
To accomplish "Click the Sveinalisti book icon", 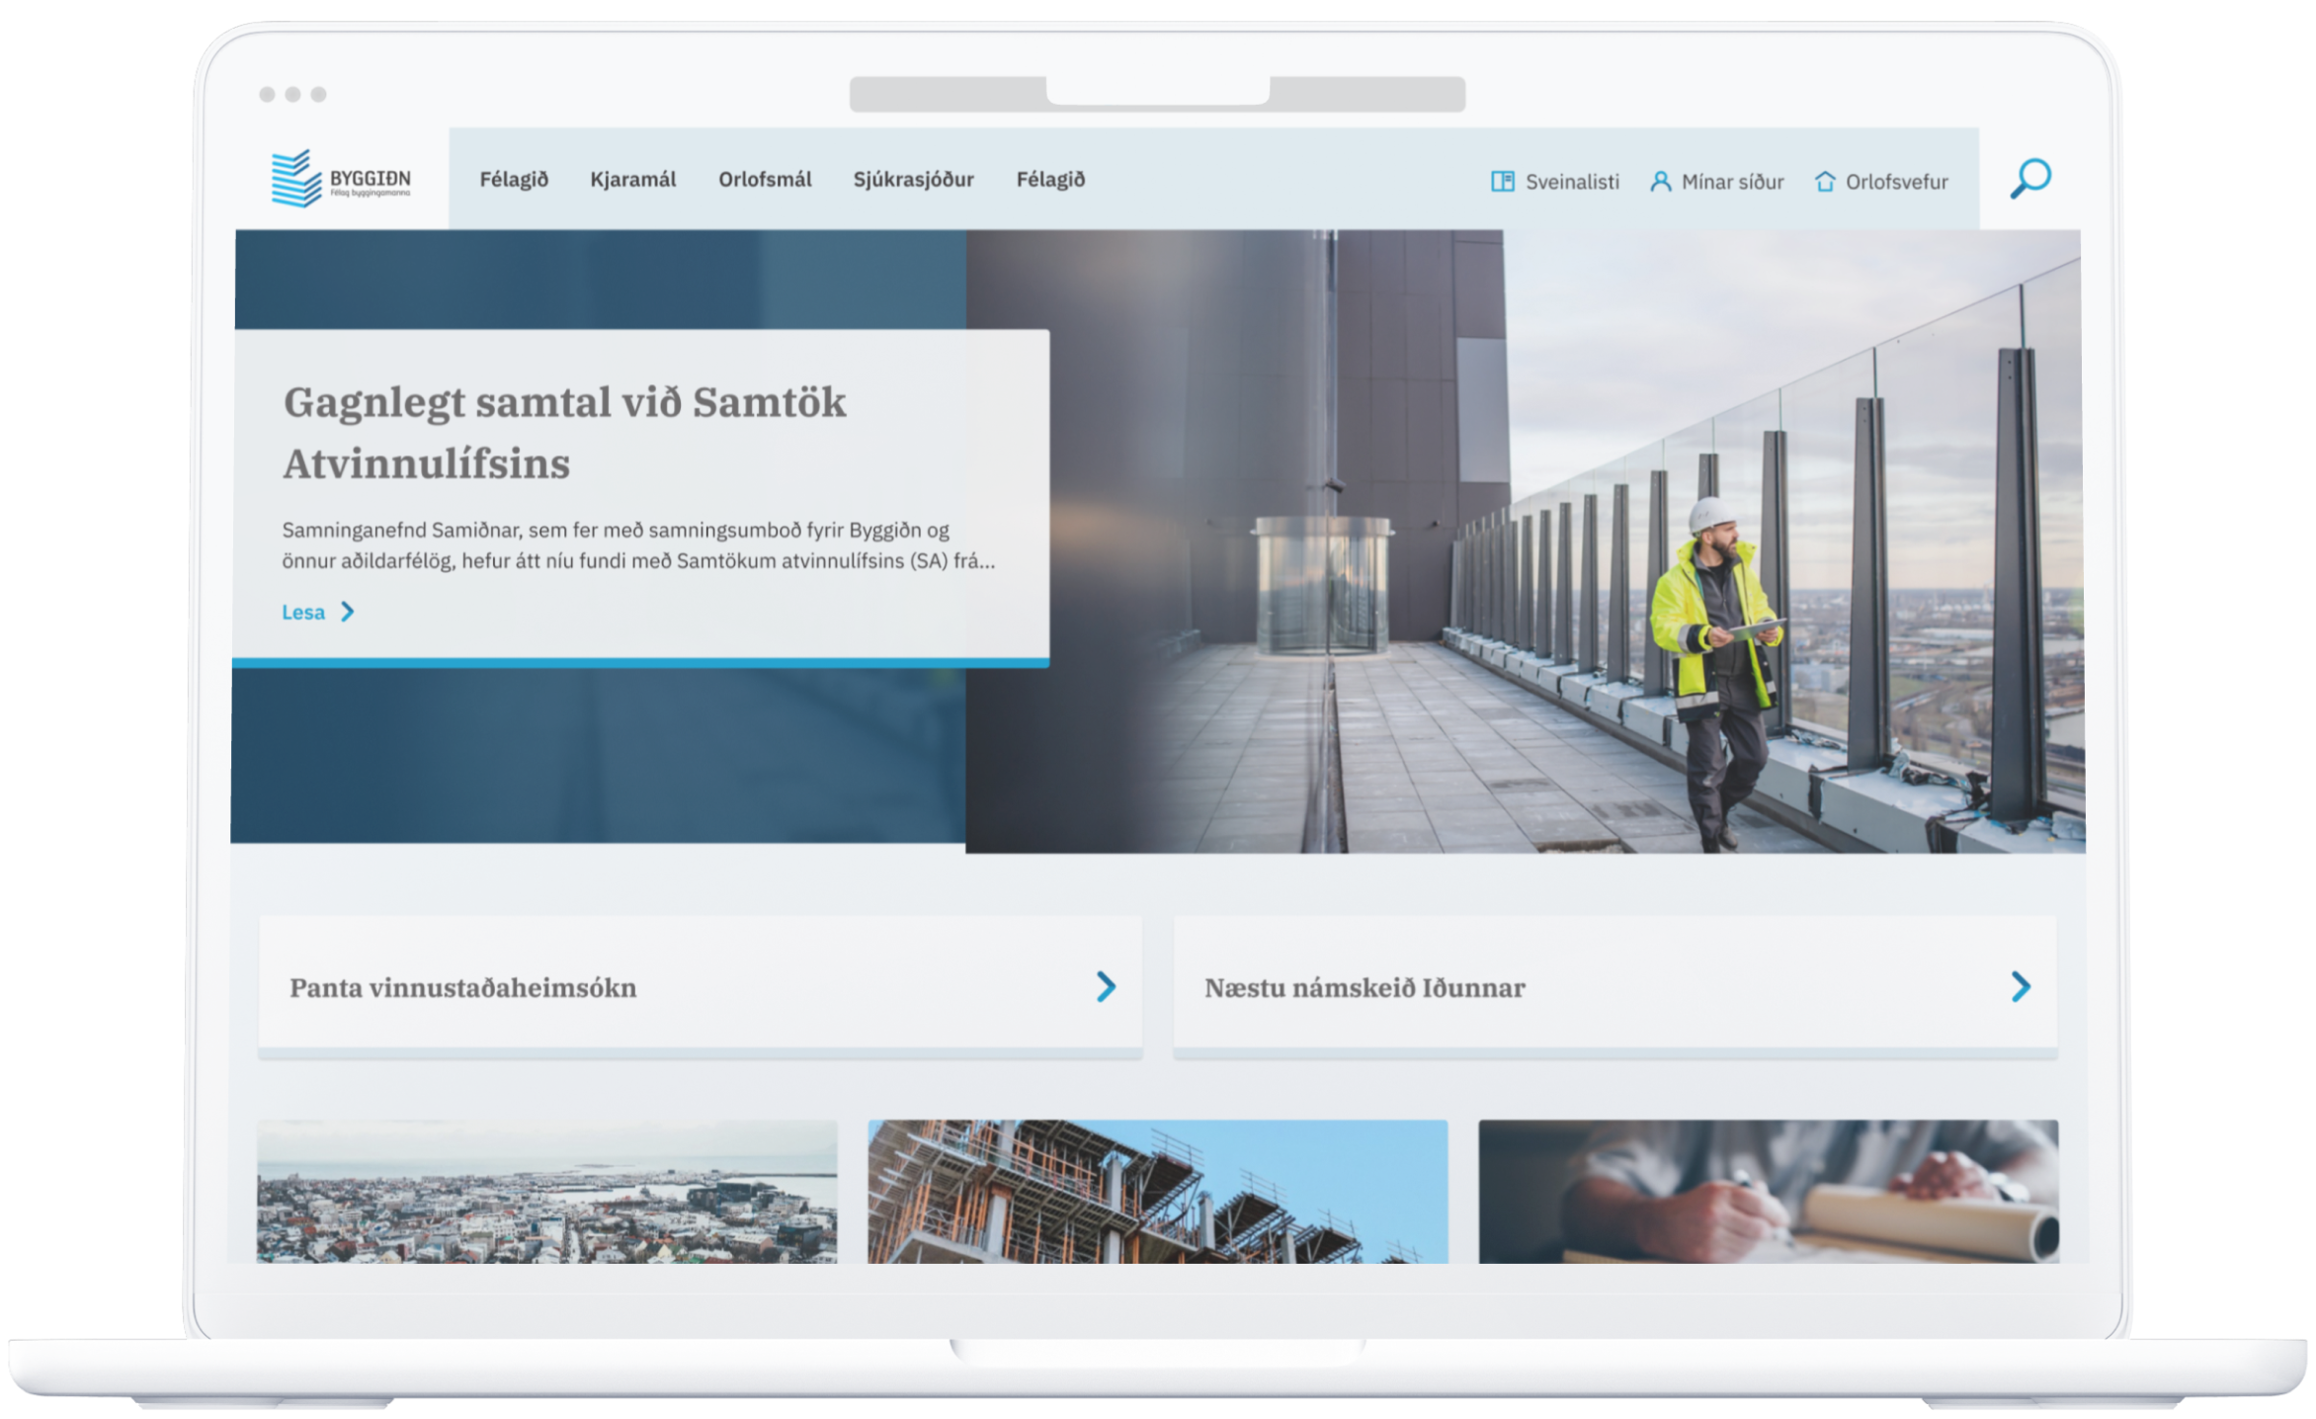I will (1502, 182).
